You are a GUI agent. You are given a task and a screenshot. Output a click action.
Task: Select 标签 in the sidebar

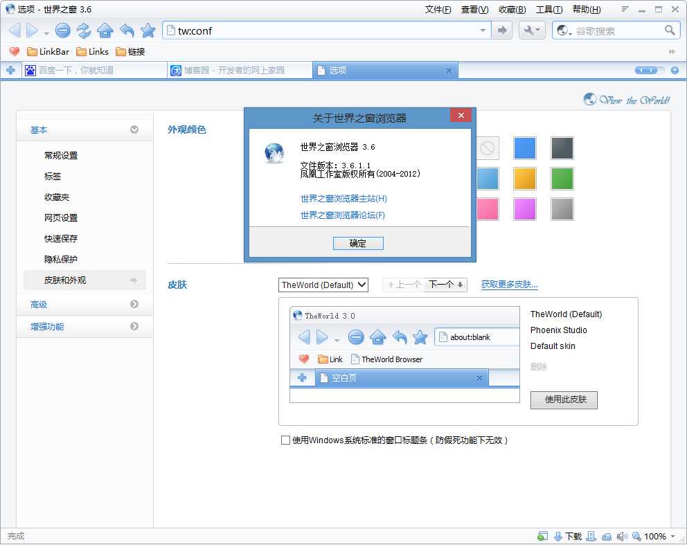[x=53, y=176]
